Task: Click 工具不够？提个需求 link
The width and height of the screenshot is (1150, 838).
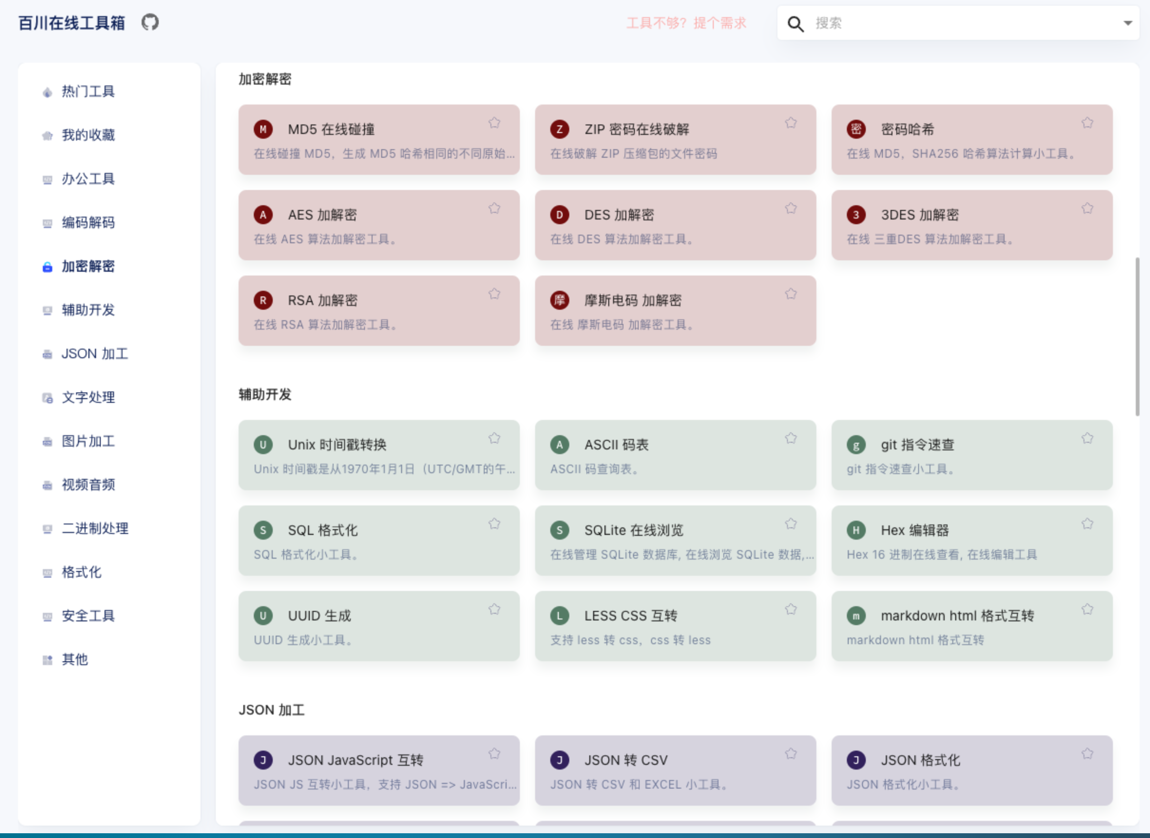Action: pyautogui.click(x=686, y=23)
